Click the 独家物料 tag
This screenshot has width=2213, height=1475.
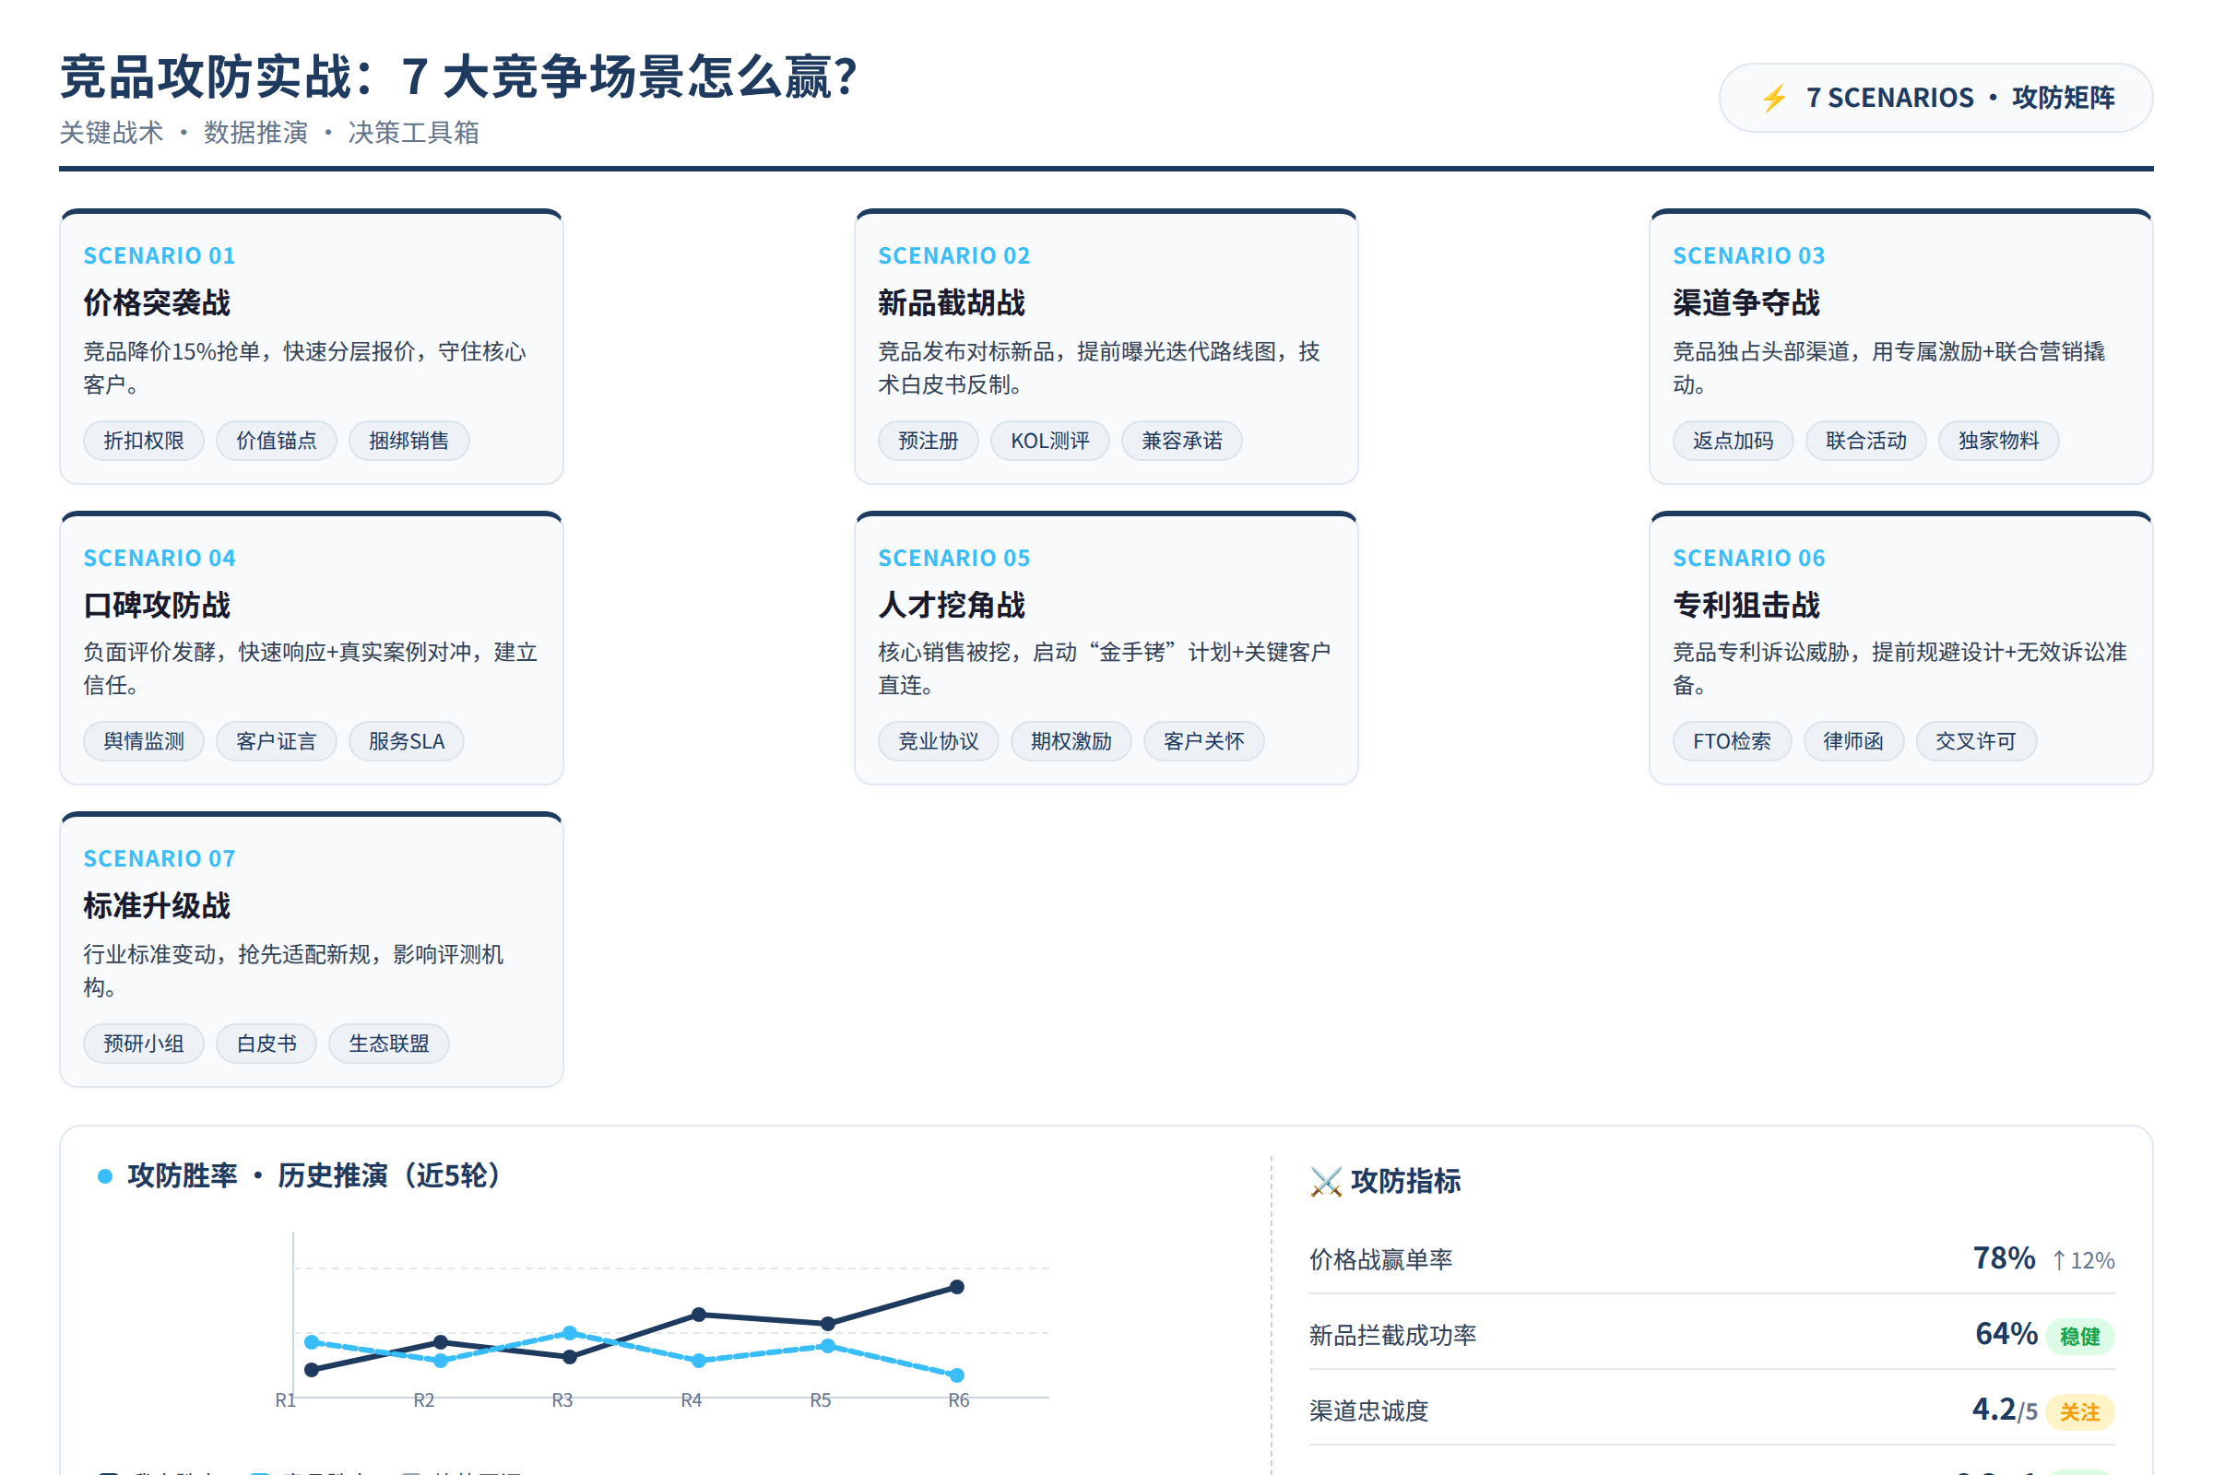point(1998,441)
